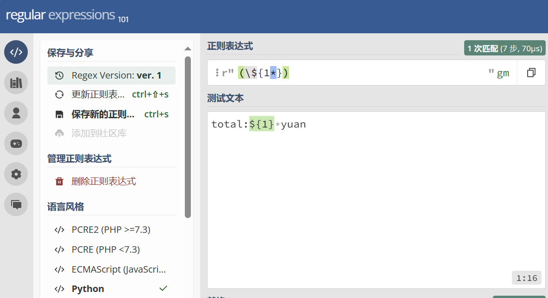This screenshot has height=298, width=548.
Task: Click Regex Version ver. 1 entry
Action: pyautogui.click(x=111, y=75)
